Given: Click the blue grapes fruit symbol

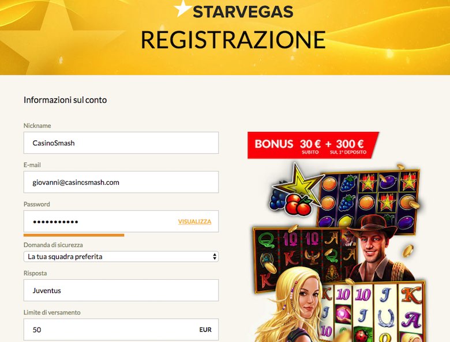Looking at the screenshot, I should (277, 199).
